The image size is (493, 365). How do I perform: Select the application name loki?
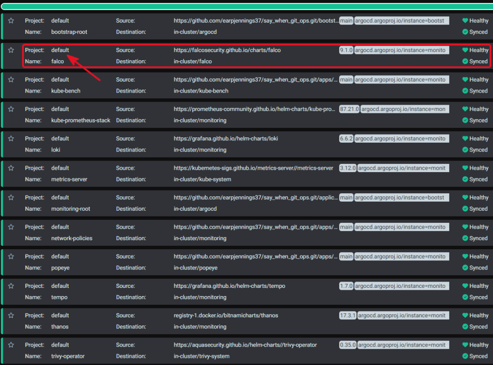pyautogui.click(x=55, y=150)
